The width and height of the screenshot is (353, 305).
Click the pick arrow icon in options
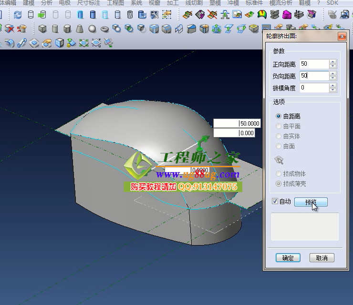coord(279,160)
